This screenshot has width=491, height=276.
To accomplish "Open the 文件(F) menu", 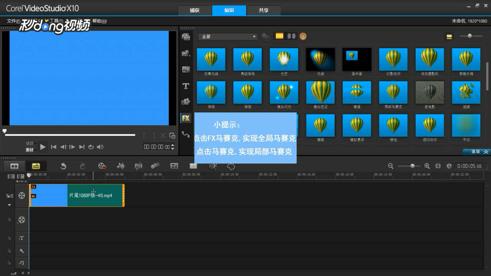I will tap(13, 21).
